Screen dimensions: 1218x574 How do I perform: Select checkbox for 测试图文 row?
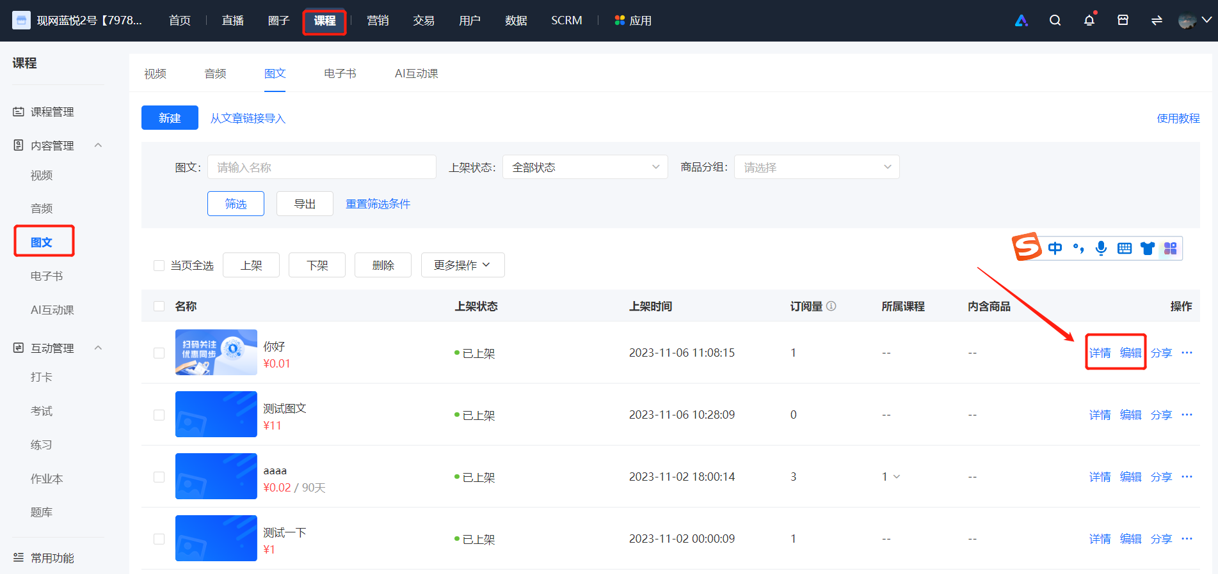tap(159, 415)
